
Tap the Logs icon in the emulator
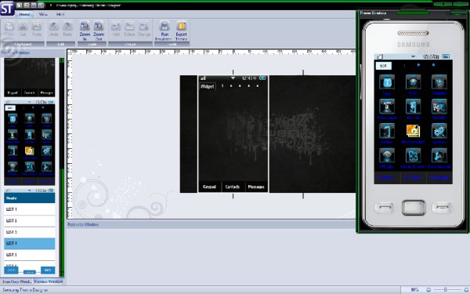pyautogui.click(x=387, y=82)
